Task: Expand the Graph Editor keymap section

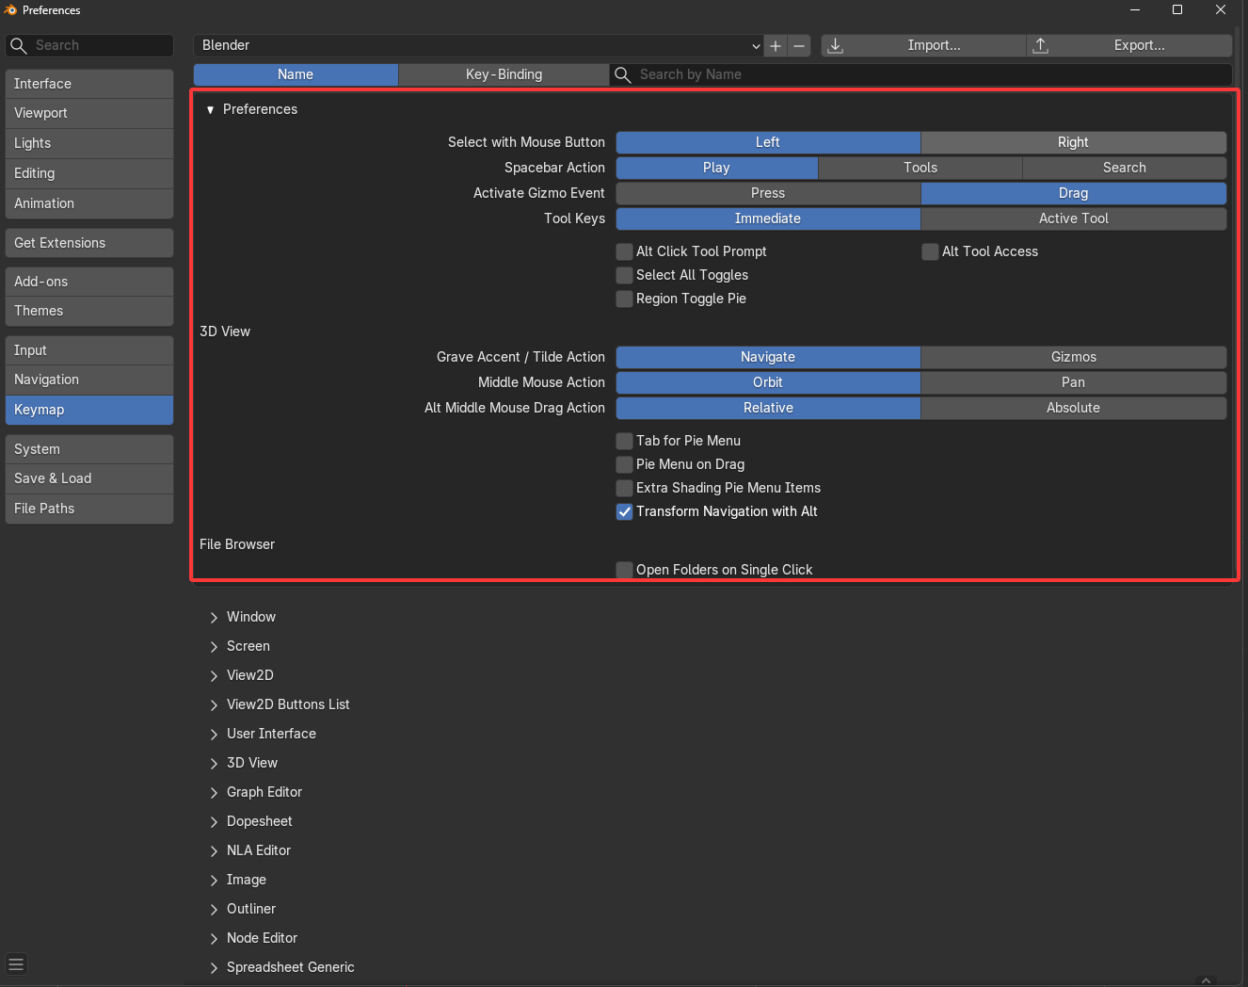Action: point(215,793)
